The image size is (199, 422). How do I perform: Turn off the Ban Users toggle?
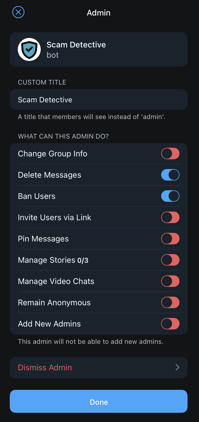(x=170, y=196)
